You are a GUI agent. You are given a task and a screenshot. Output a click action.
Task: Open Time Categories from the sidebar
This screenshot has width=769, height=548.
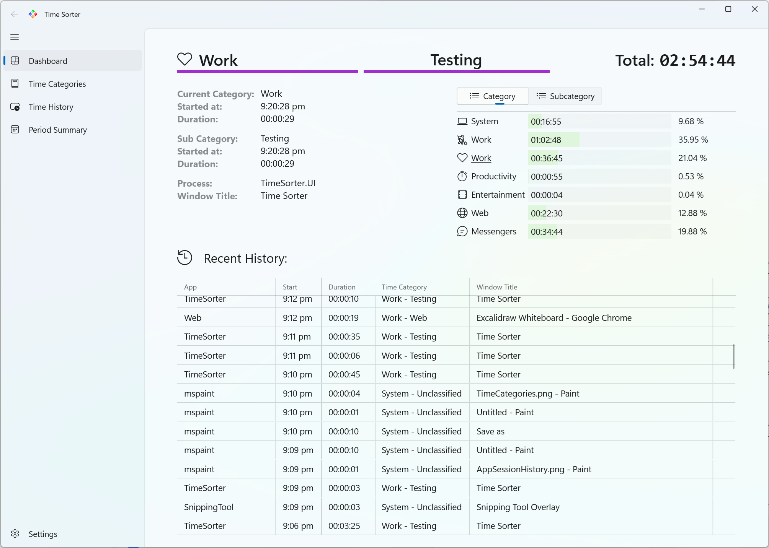[57, 84]
